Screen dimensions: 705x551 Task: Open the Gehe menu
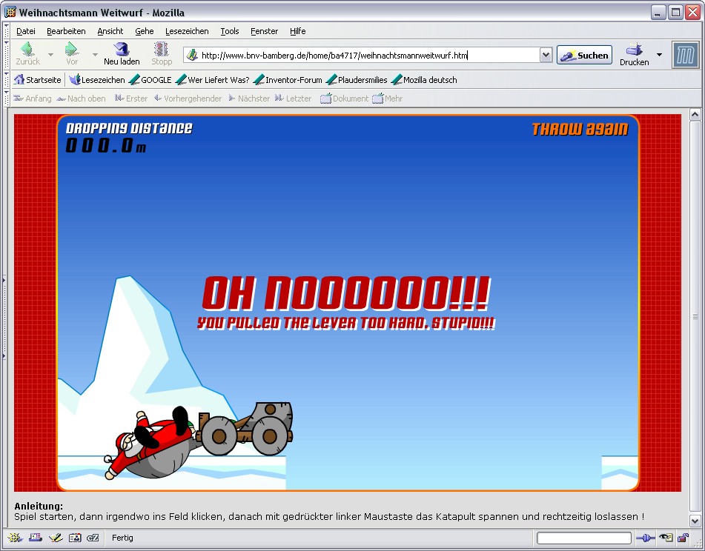point(145,31)
